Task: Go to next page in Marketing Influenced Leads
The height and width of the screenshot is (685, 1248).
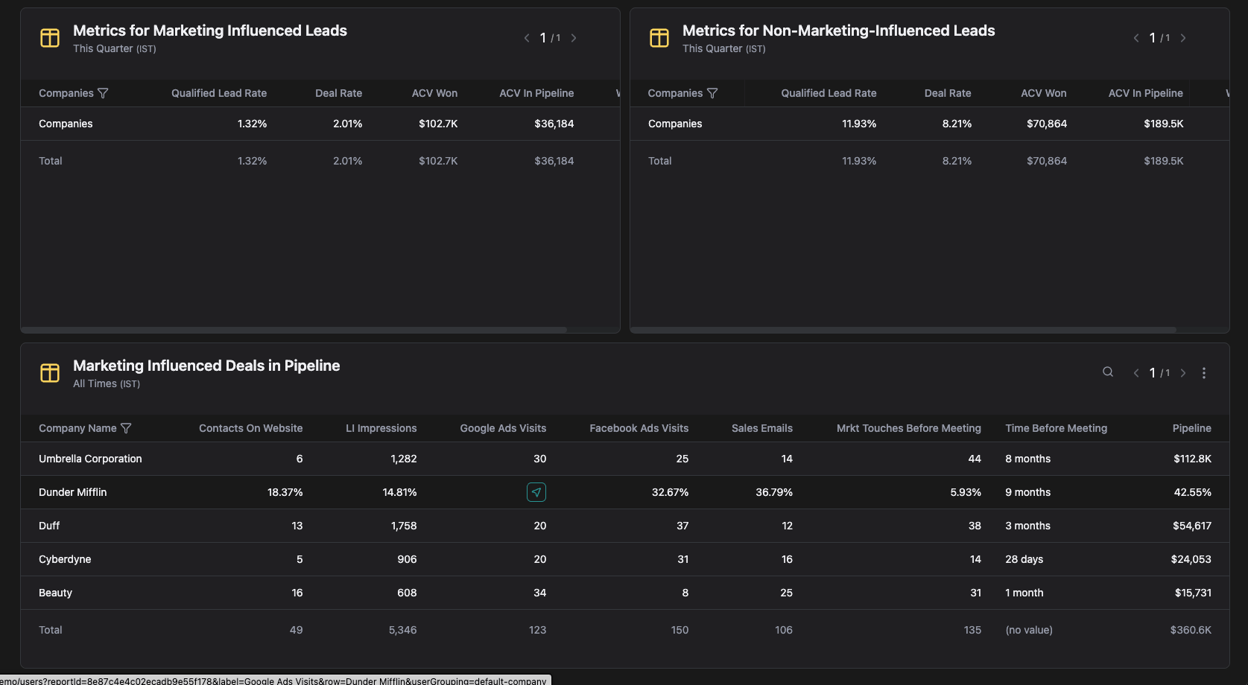Action: click(x=574, y=38)
